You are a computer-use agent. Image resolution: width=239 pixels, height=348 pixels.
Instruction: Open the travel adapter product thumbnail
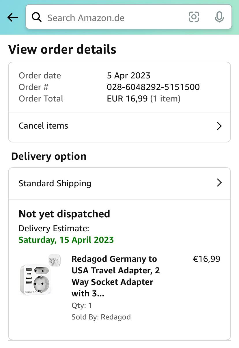tap(40, 275)
